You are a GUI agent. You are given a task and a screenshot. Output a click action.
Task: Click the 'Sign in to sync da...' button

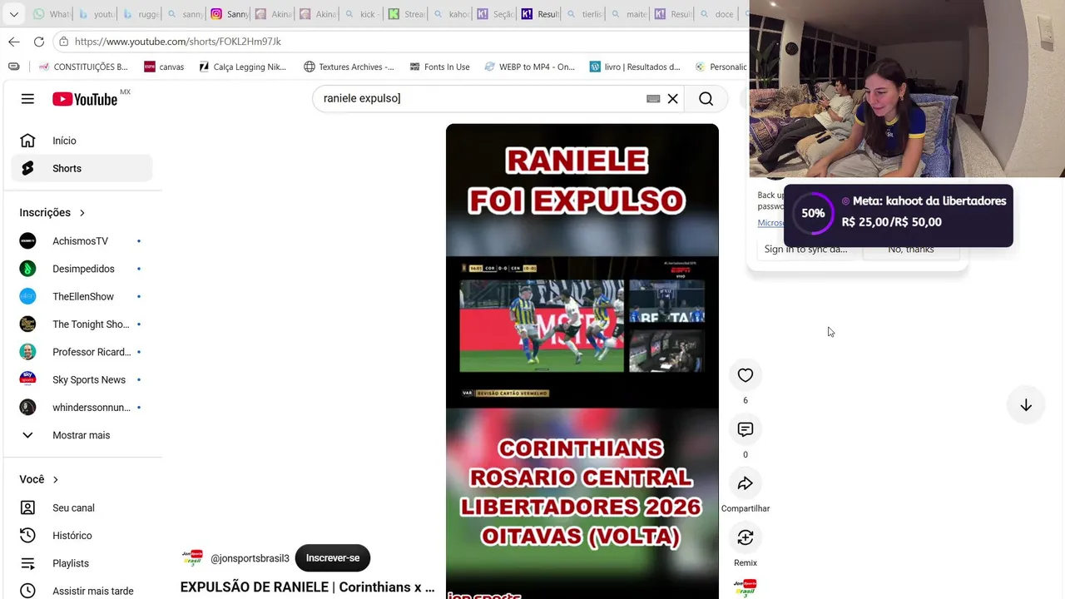(805, 249)
